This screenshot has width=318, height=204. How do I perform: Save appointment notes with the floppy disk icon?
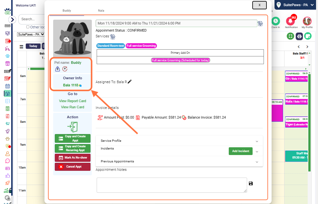coord(251,183)
